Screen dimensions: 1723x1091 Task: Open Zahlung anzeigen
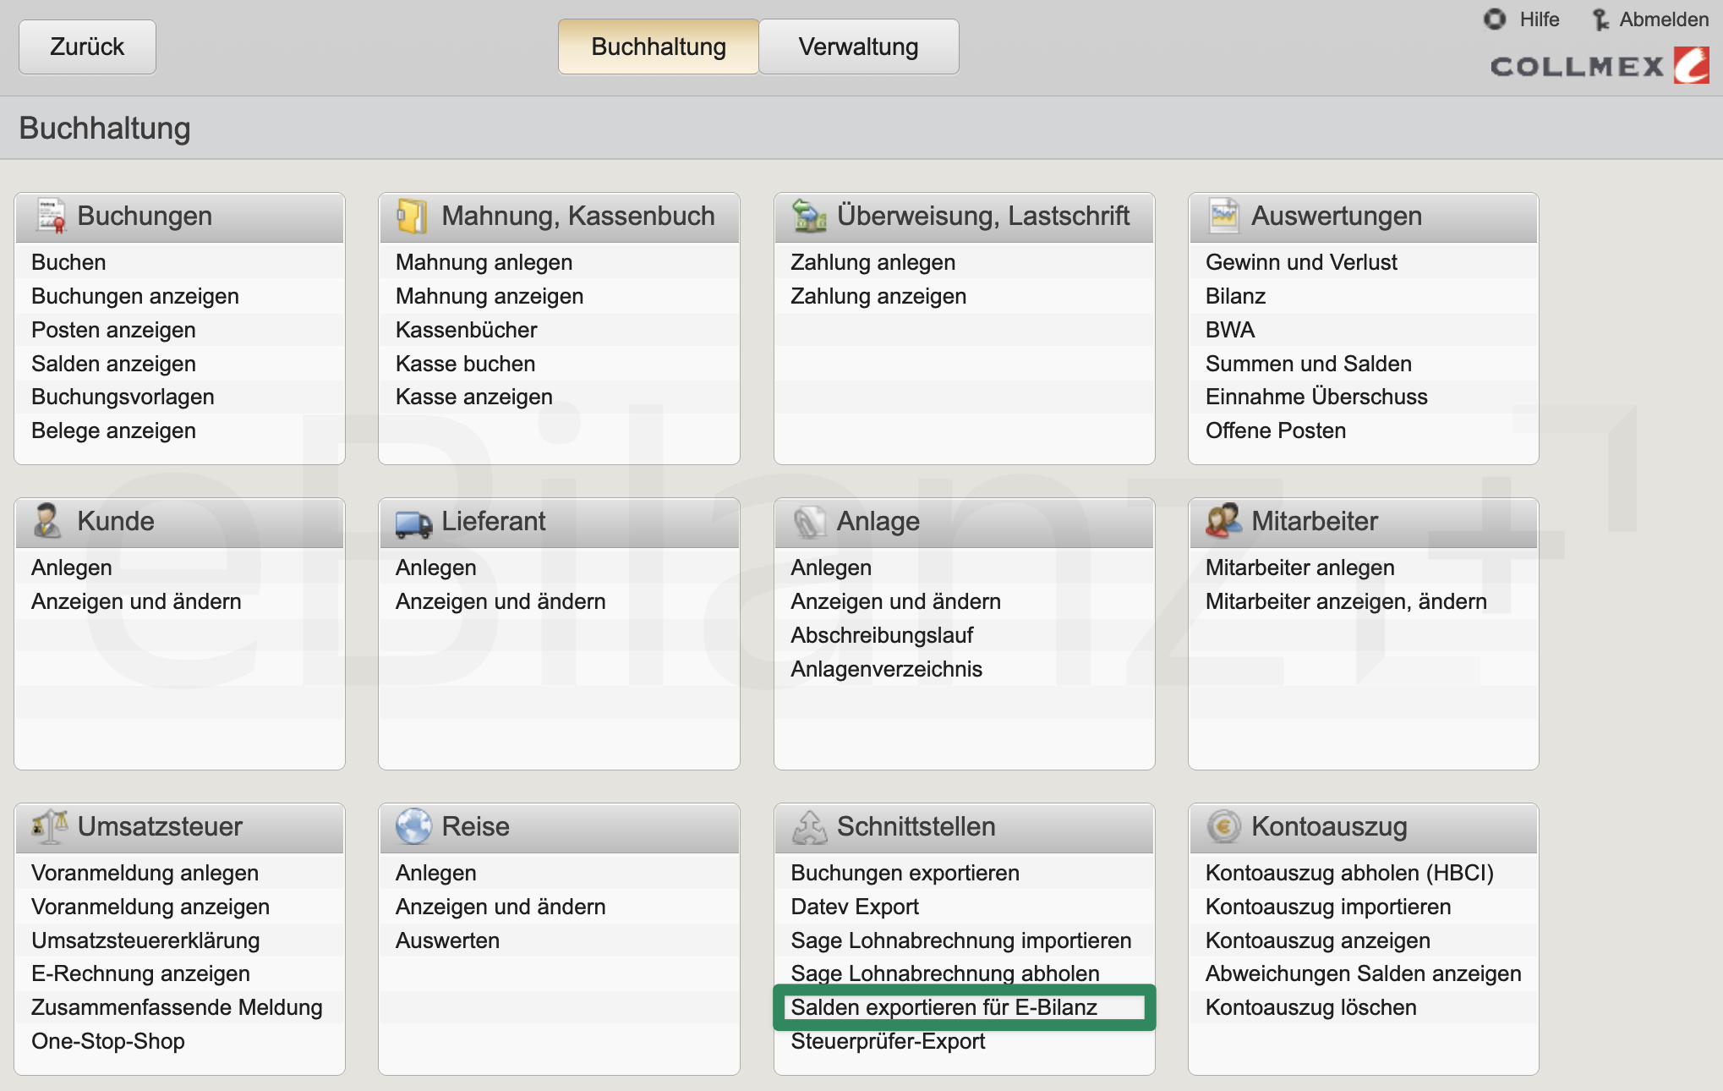[x=878, y=296]
